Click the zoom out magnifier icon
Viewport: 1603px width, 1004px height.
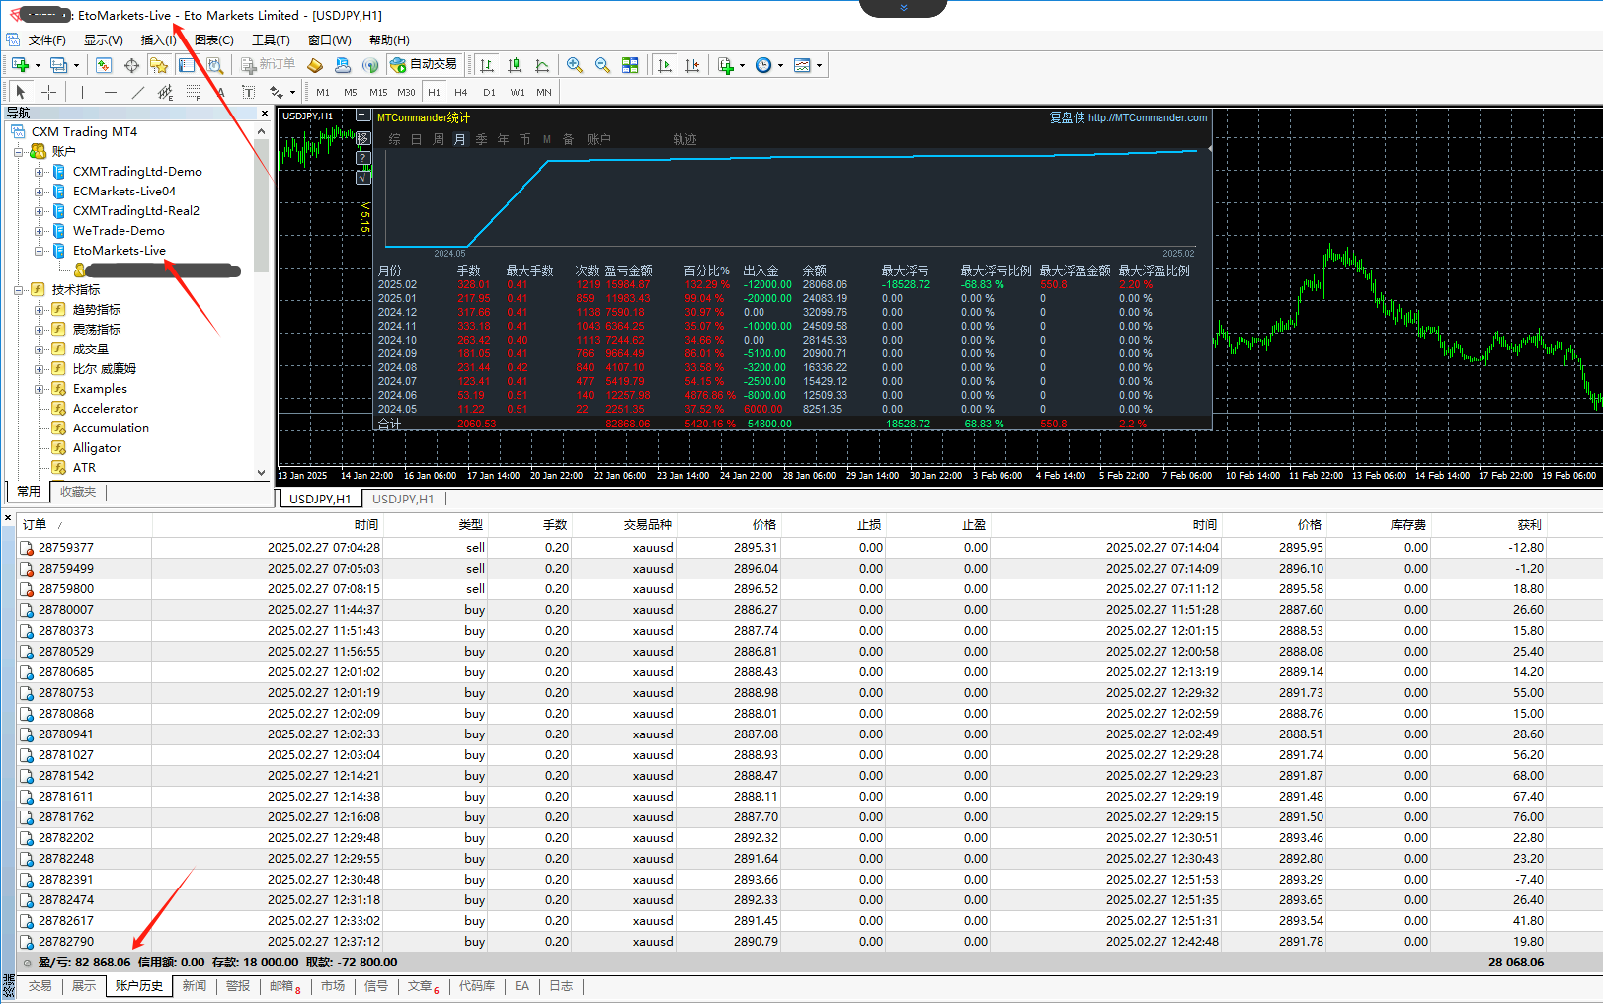(x=601, y=65)
